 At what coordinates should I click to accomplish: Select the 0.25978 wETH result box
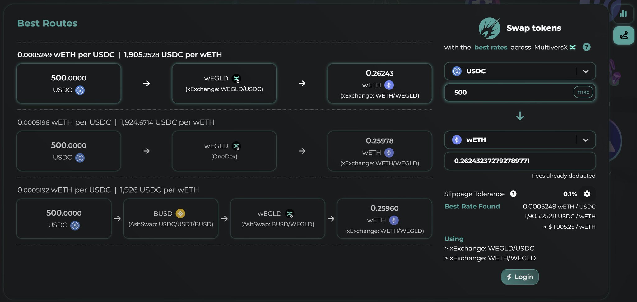380,151
